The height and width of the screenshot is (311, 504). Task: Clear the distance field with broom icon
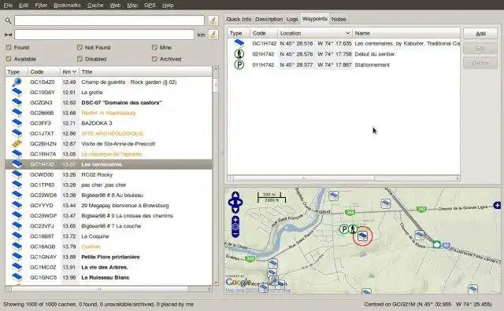213,35
